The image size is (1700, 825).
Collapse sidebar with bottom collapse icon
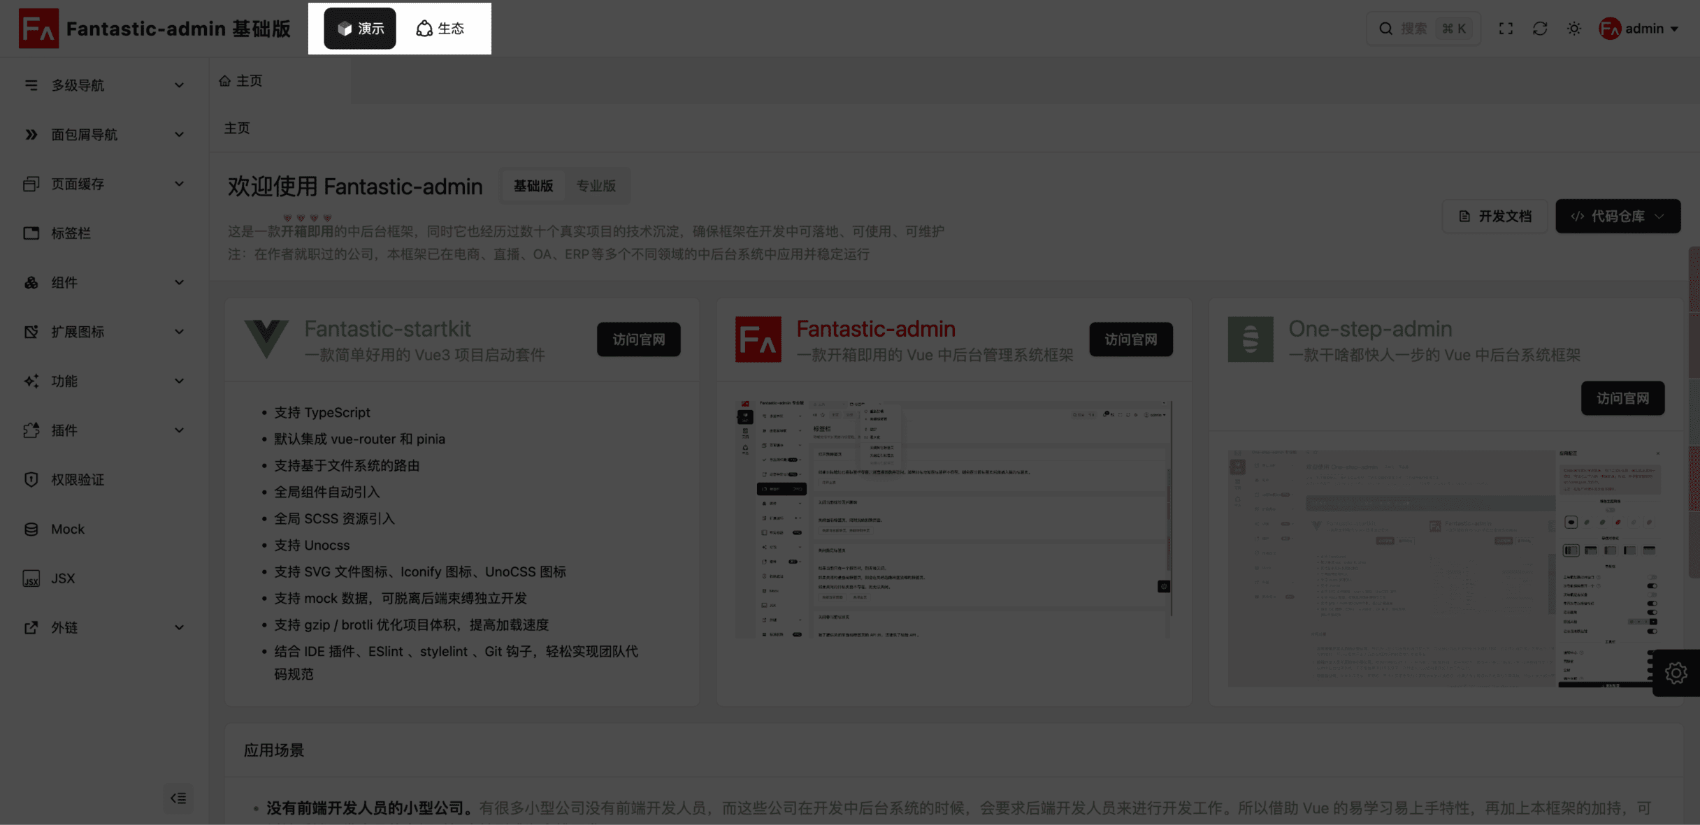coord(178,798)
